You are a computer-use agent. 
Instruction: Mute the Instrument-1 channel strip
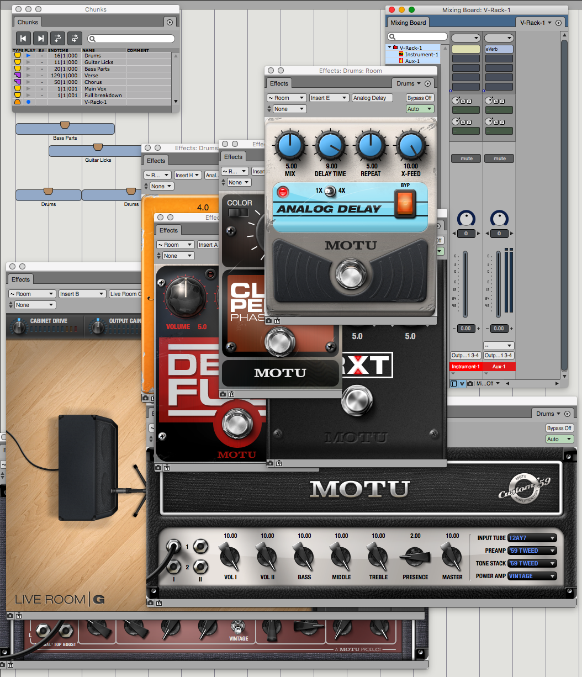click(x=467, y=158)
